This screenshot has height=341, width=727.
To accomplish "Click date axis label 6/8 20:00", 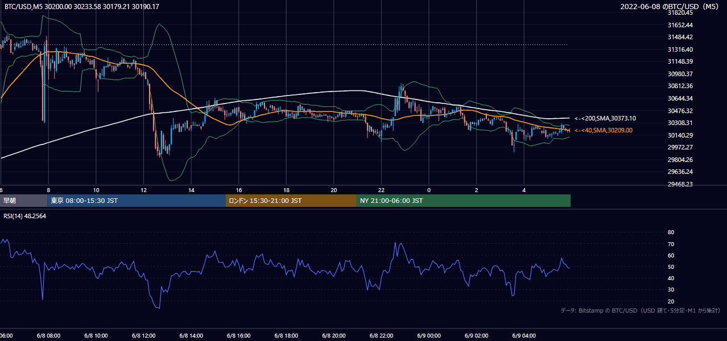I will click(334, 336).
